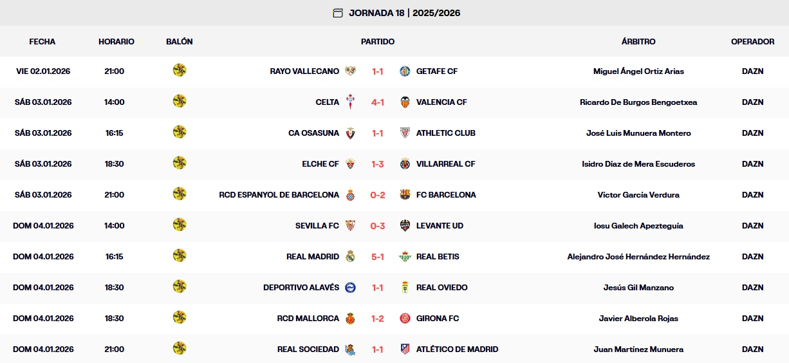Click the Jornada 18 | 2025/2026 title
Viewport: 789px width, 363px height.
click(404, 13)
